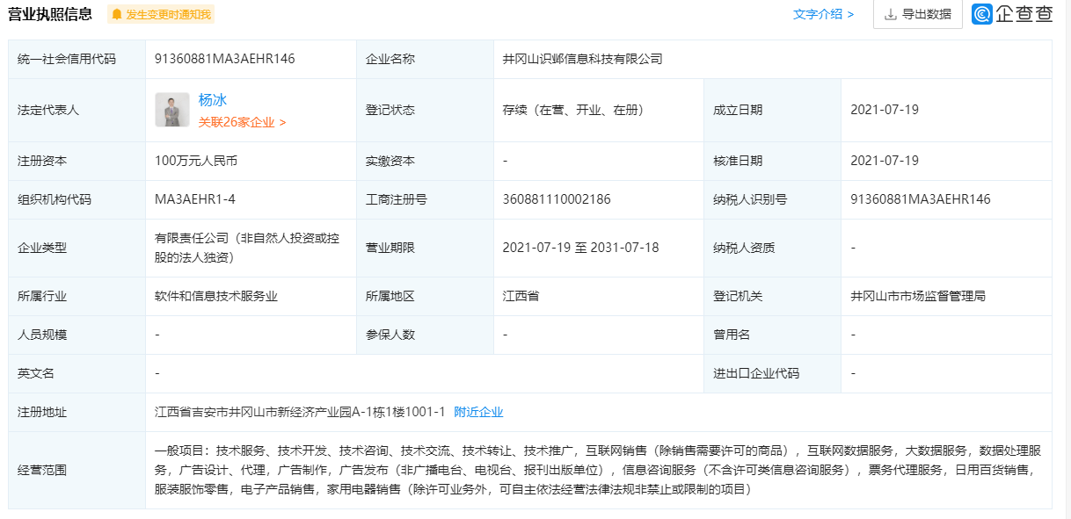
Task: Click the 经营范围 label cell
Action: pyautogui.click(x=77, y=470)
